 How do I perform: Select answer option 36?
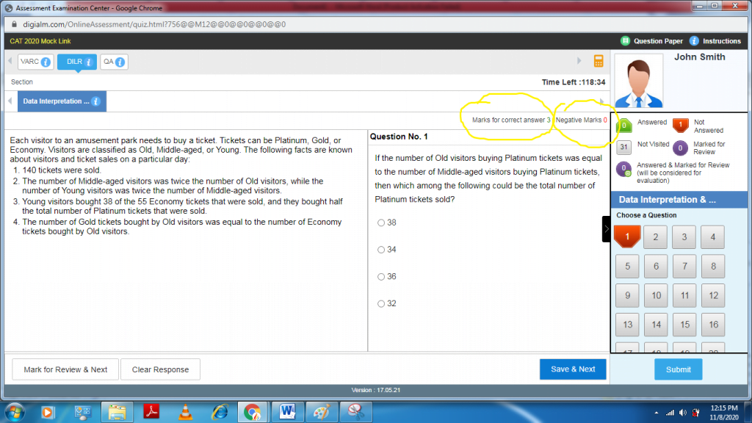click(x=381, y=276)
